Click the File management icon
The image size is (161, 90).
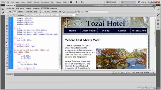[x=60, y=12]
